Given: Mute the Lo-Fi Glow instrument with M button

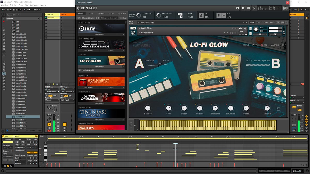Looking at the screenshot, I should (250, 34).
